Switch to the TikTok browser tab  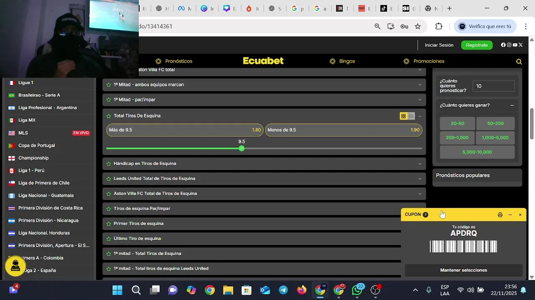pos(387,8)
